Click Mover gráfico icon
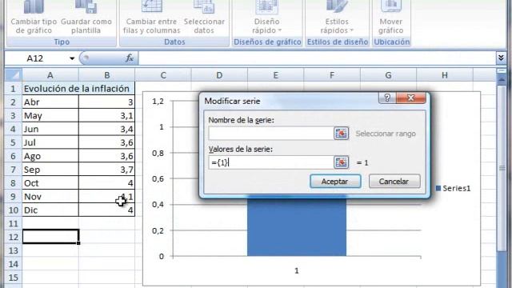This screenshot has height=288, width=512. point(391,6)
